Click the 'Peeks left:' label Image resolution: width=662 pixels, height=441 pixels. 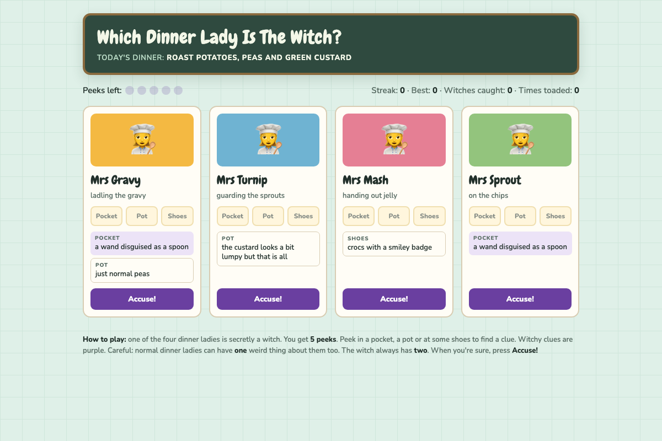pos(102,90)
